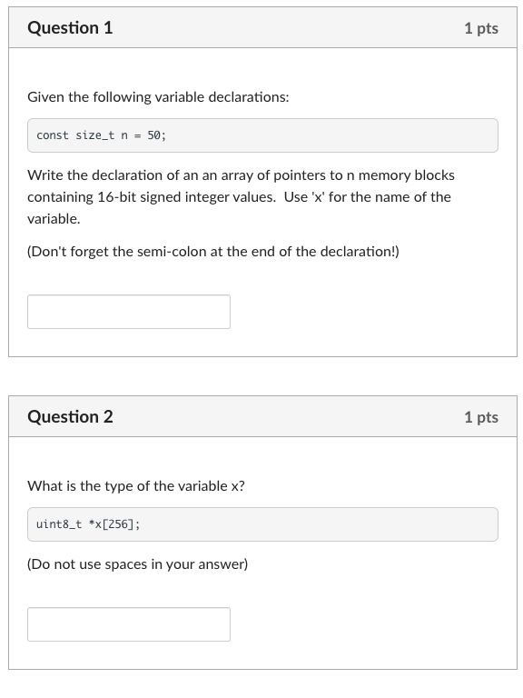Select the Question 1 heading

click(70, 27)
